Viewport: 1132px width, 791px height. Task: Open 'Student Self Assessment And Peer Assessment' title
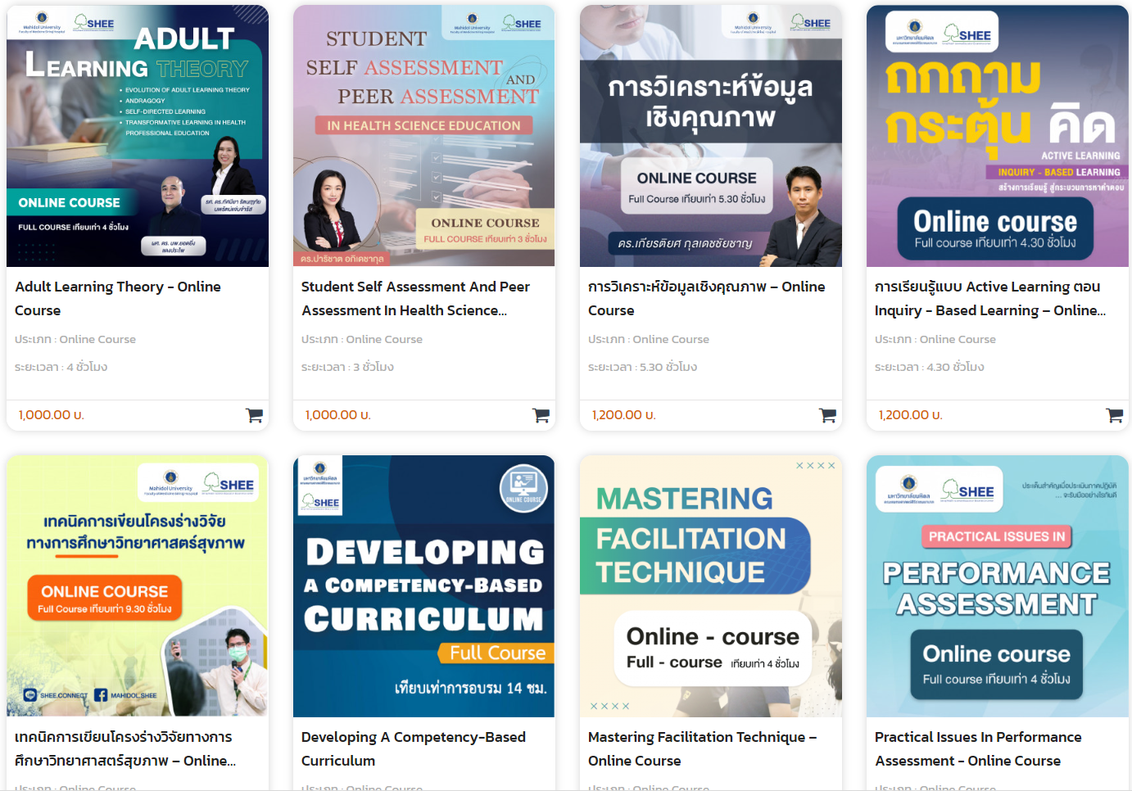(x=415, y=298)
